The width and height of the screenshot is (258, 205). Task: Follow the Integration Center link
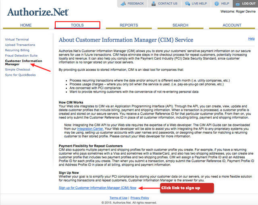tap(90, 129)
